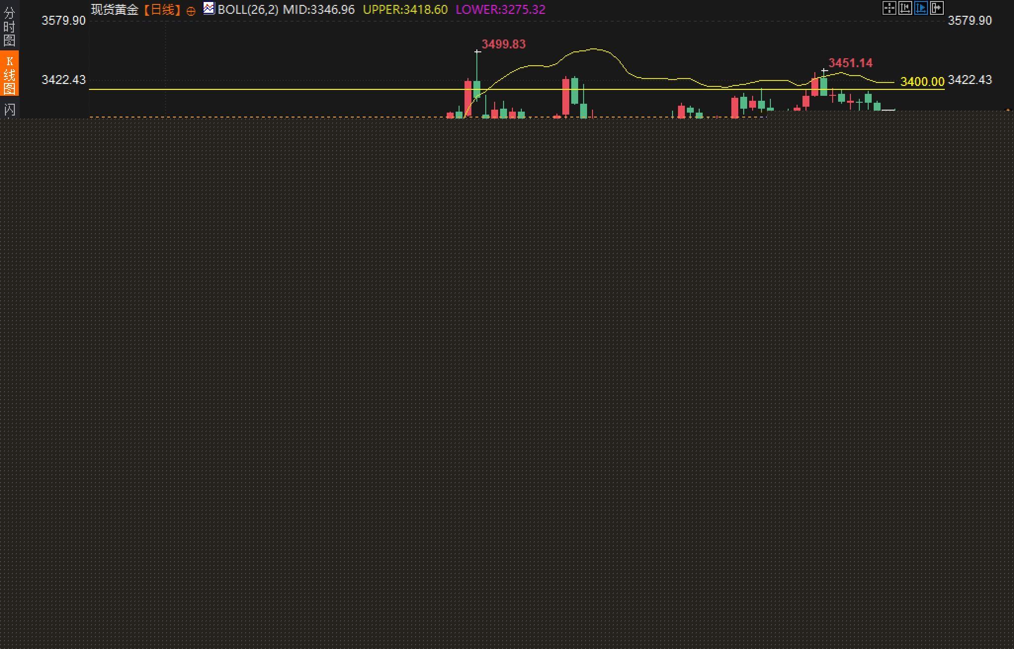The image size is (1014, 649).
Task: Click the MID:3346.96 indicator value
Action: pyautogui.click(x=319, y=10)
